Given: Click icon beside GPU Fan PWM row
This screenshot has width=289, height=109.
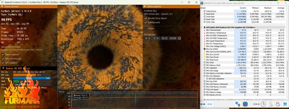Looking at the screenshot, I should [x=204, y=81].
